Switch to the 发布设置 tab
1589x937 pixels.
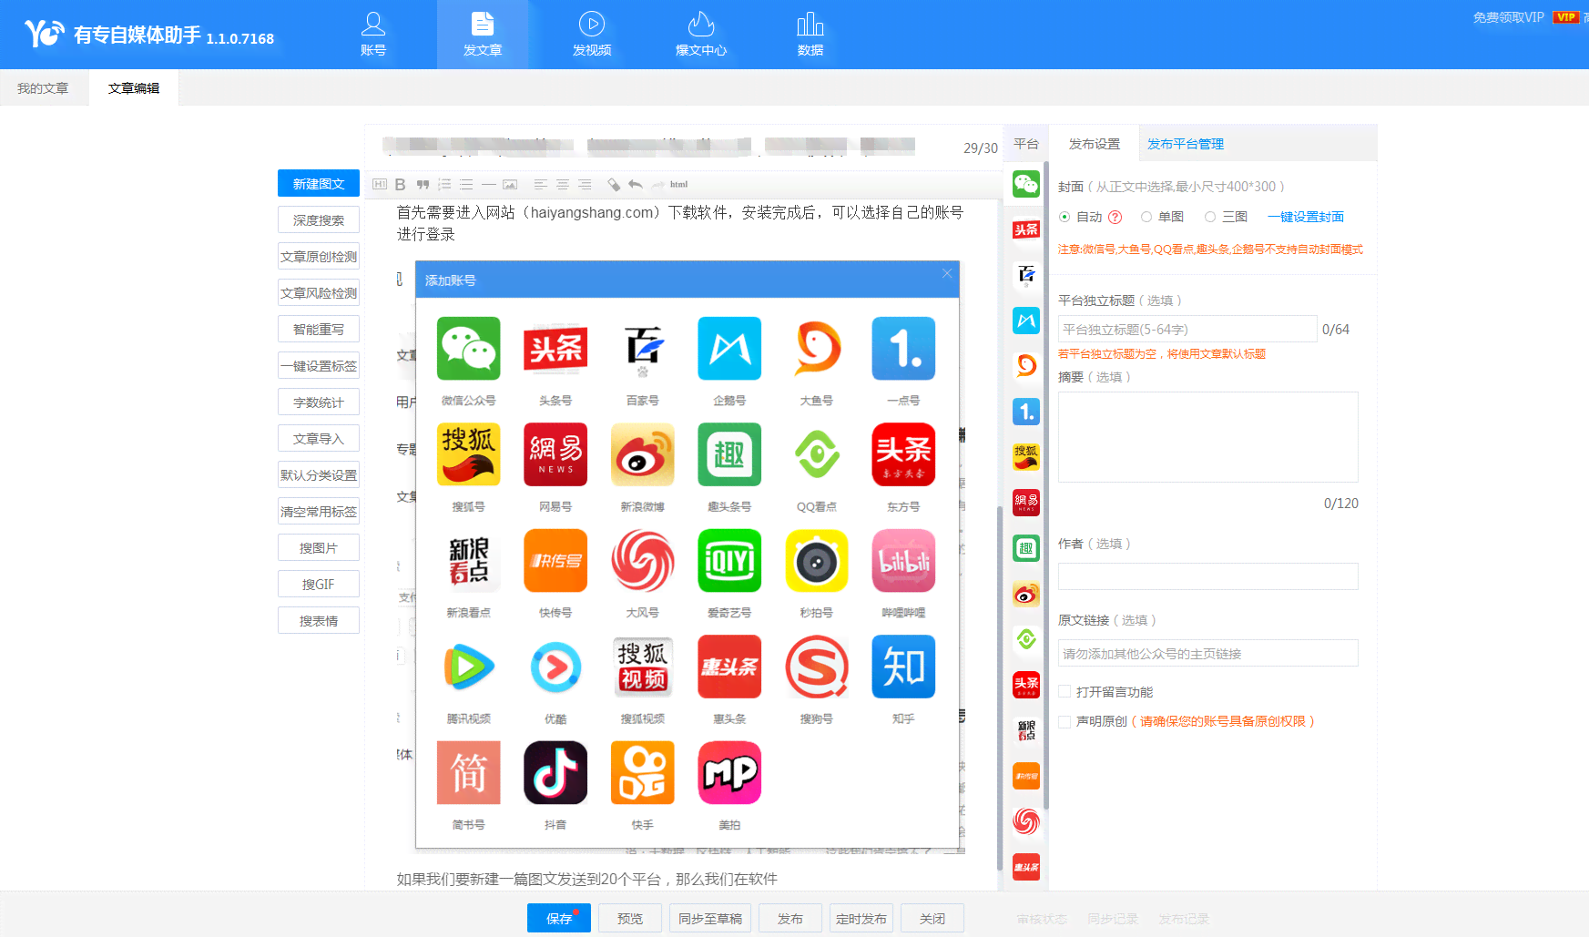click(1095, 144)
